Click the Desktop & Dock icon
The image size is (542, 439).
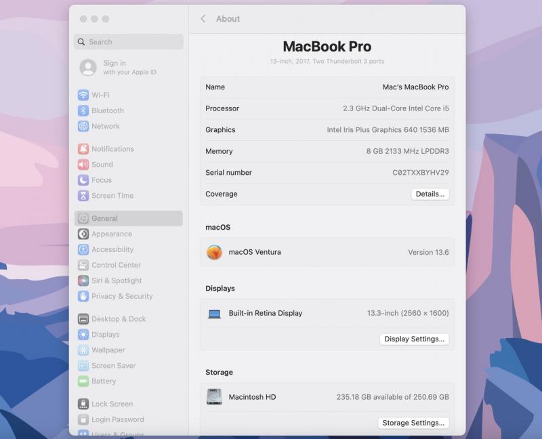pos(83,319)
